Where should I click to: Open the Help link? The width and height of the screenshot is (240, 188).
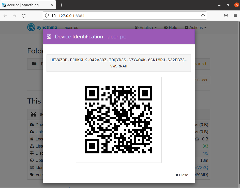[171, 27]
